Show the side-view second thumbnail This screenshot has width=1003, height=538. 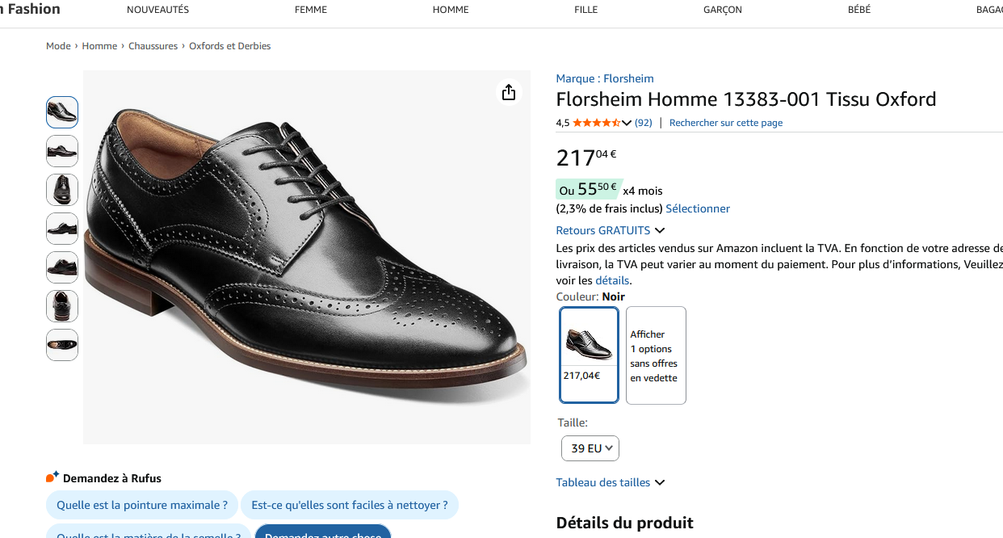62,151
